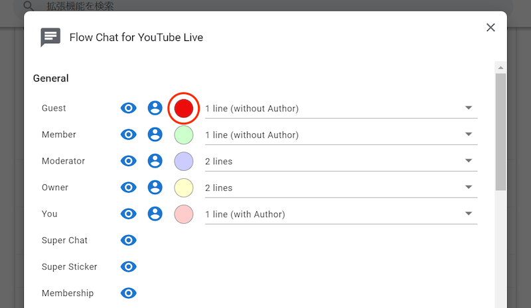This screenshot has width=531, height=308.
Task: Click the Flow Chat message icon
Action: click(50, 38)
